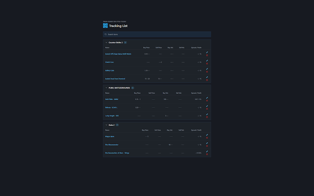This screenshot has width=314, height=196.
Task: Click the Dota 2 group title
Action: pos(111,125)
